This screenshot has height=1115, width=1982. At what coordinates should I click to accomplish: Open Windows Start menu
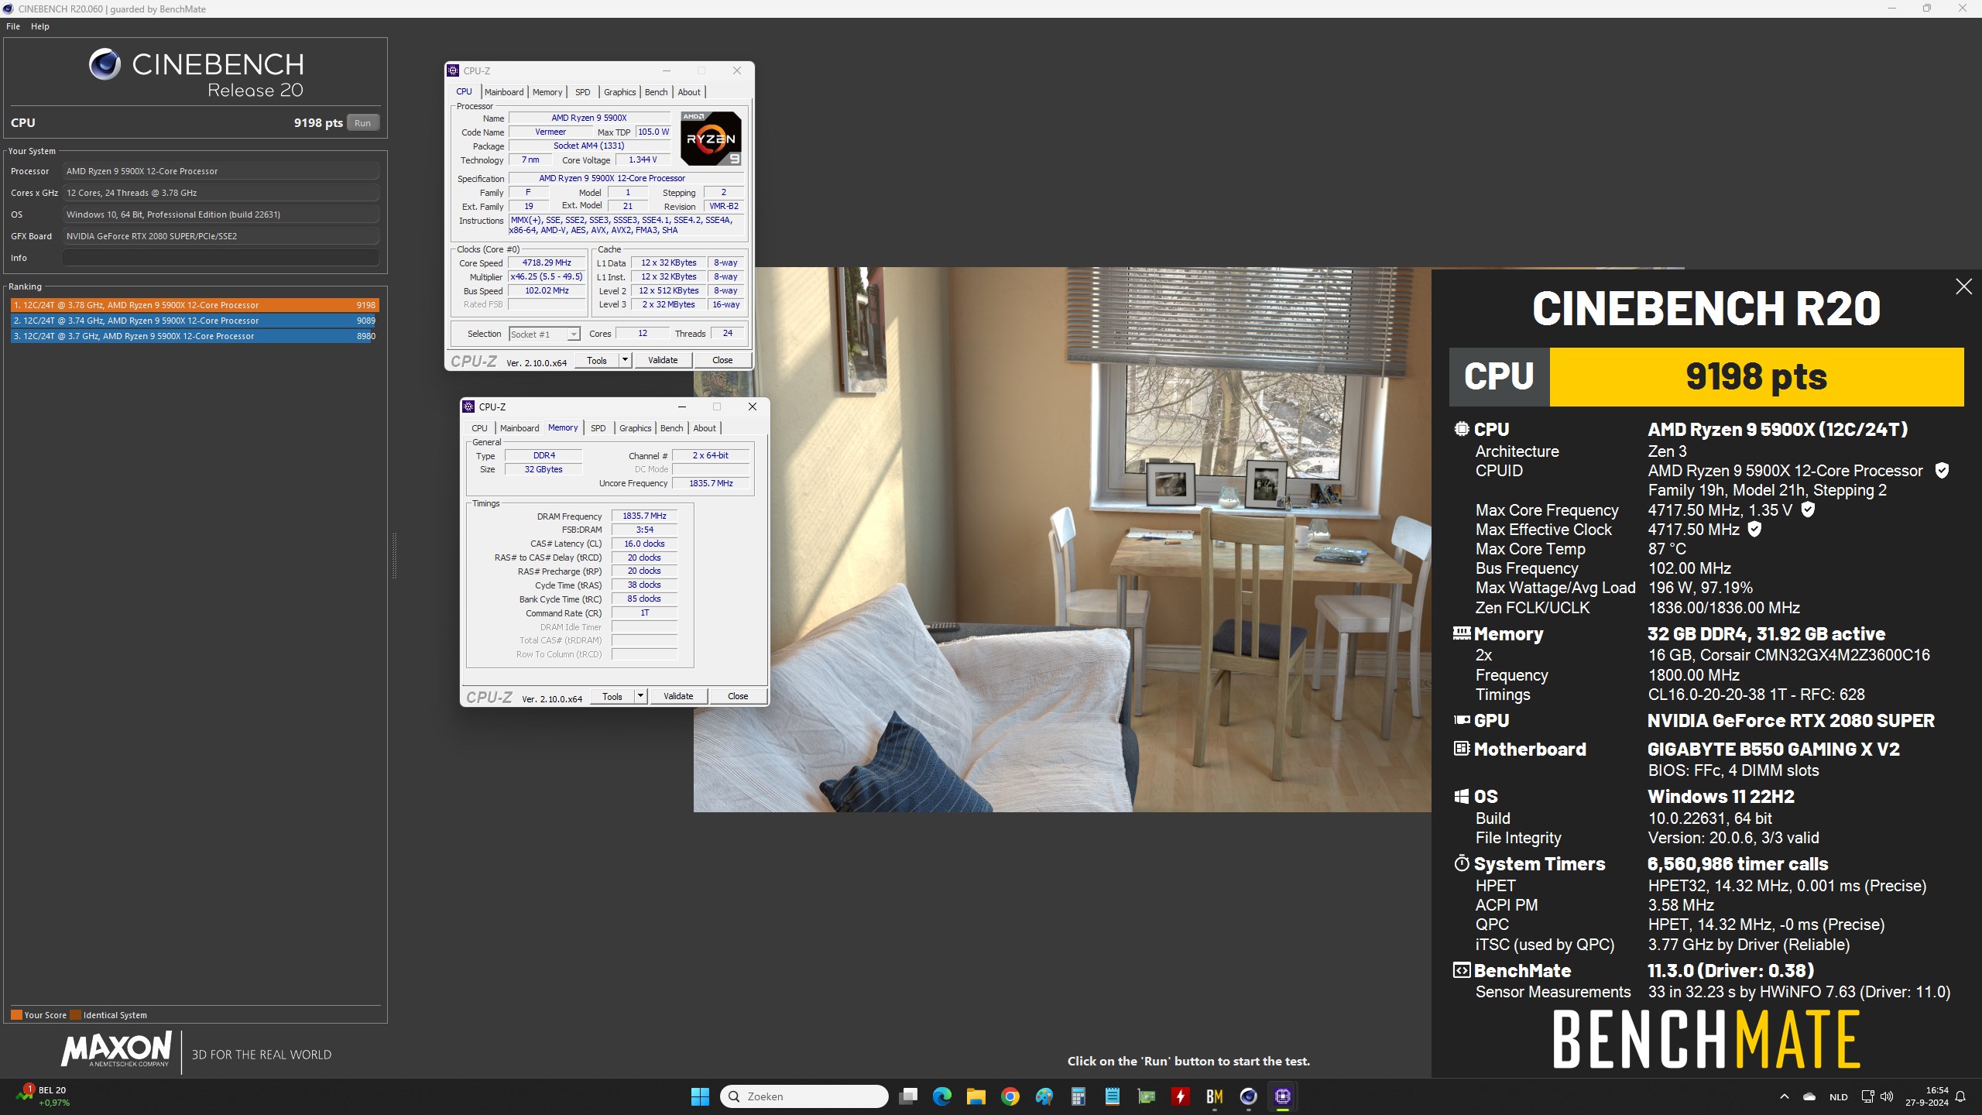point(700,1096)
